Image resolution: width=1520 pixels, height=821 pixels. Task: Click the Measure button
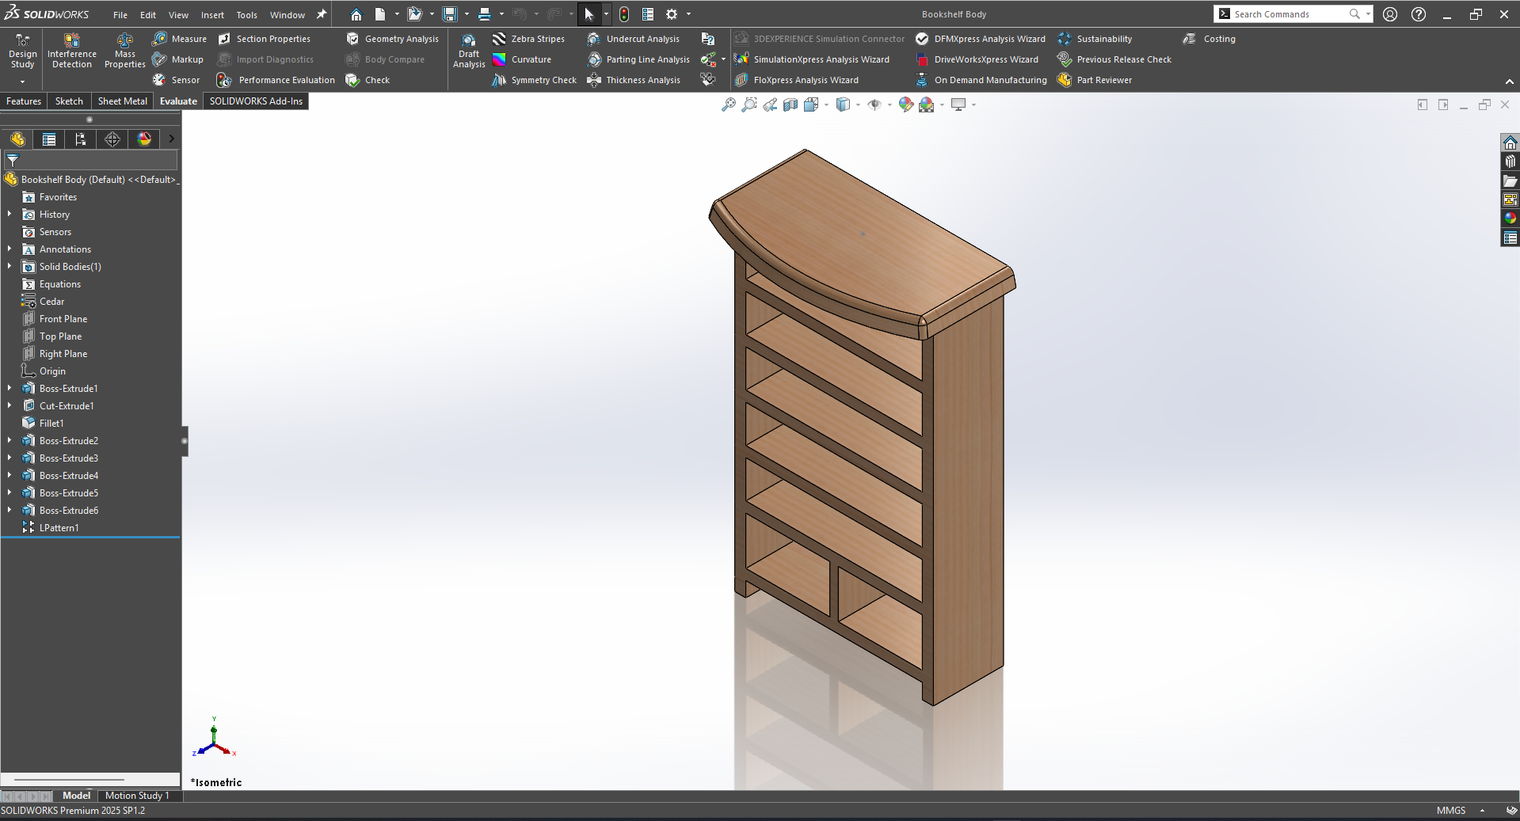[x=180, y=39]
